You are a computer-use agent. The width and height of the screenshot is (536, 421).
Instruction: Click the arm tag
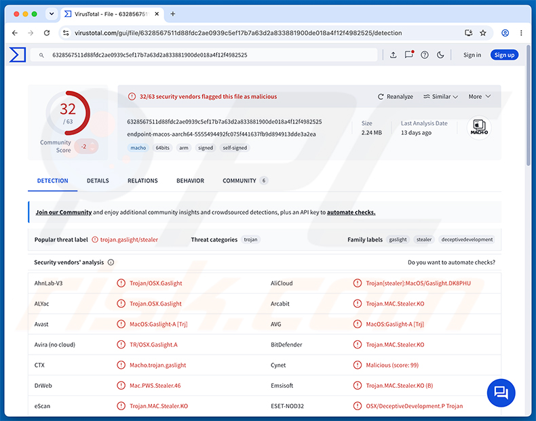184,148
